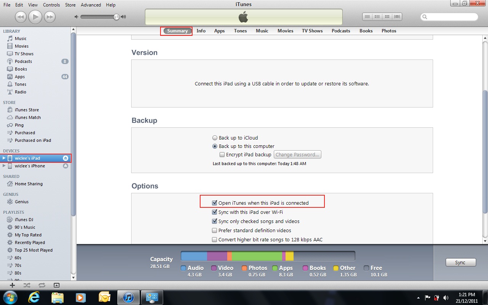Viewport: 488px width, 305px height.
Task: Switch to song list view
Action: 367,17
